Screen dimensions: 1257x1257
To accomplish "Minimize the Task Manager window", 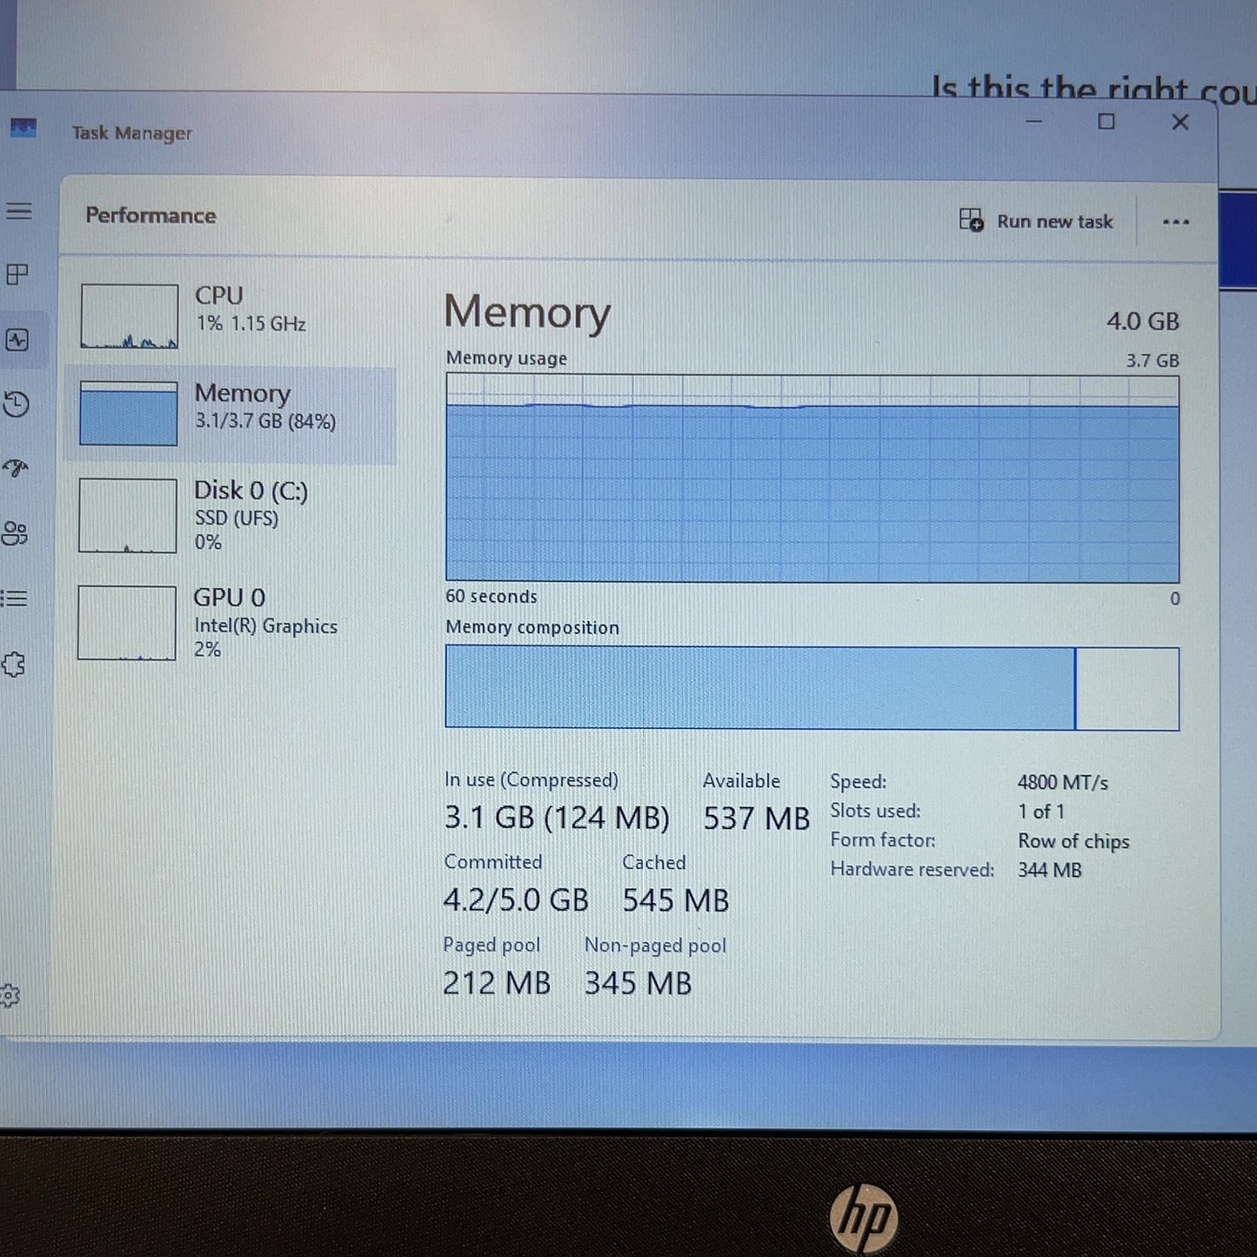I will (x=1033, y=122).
